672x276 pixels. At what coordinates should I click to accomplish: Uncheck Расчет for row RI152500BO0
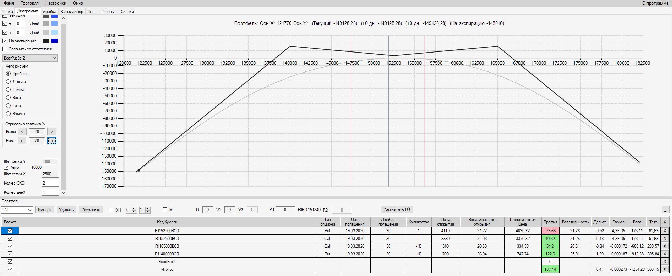pyautogui.click(x=10, y=231)
